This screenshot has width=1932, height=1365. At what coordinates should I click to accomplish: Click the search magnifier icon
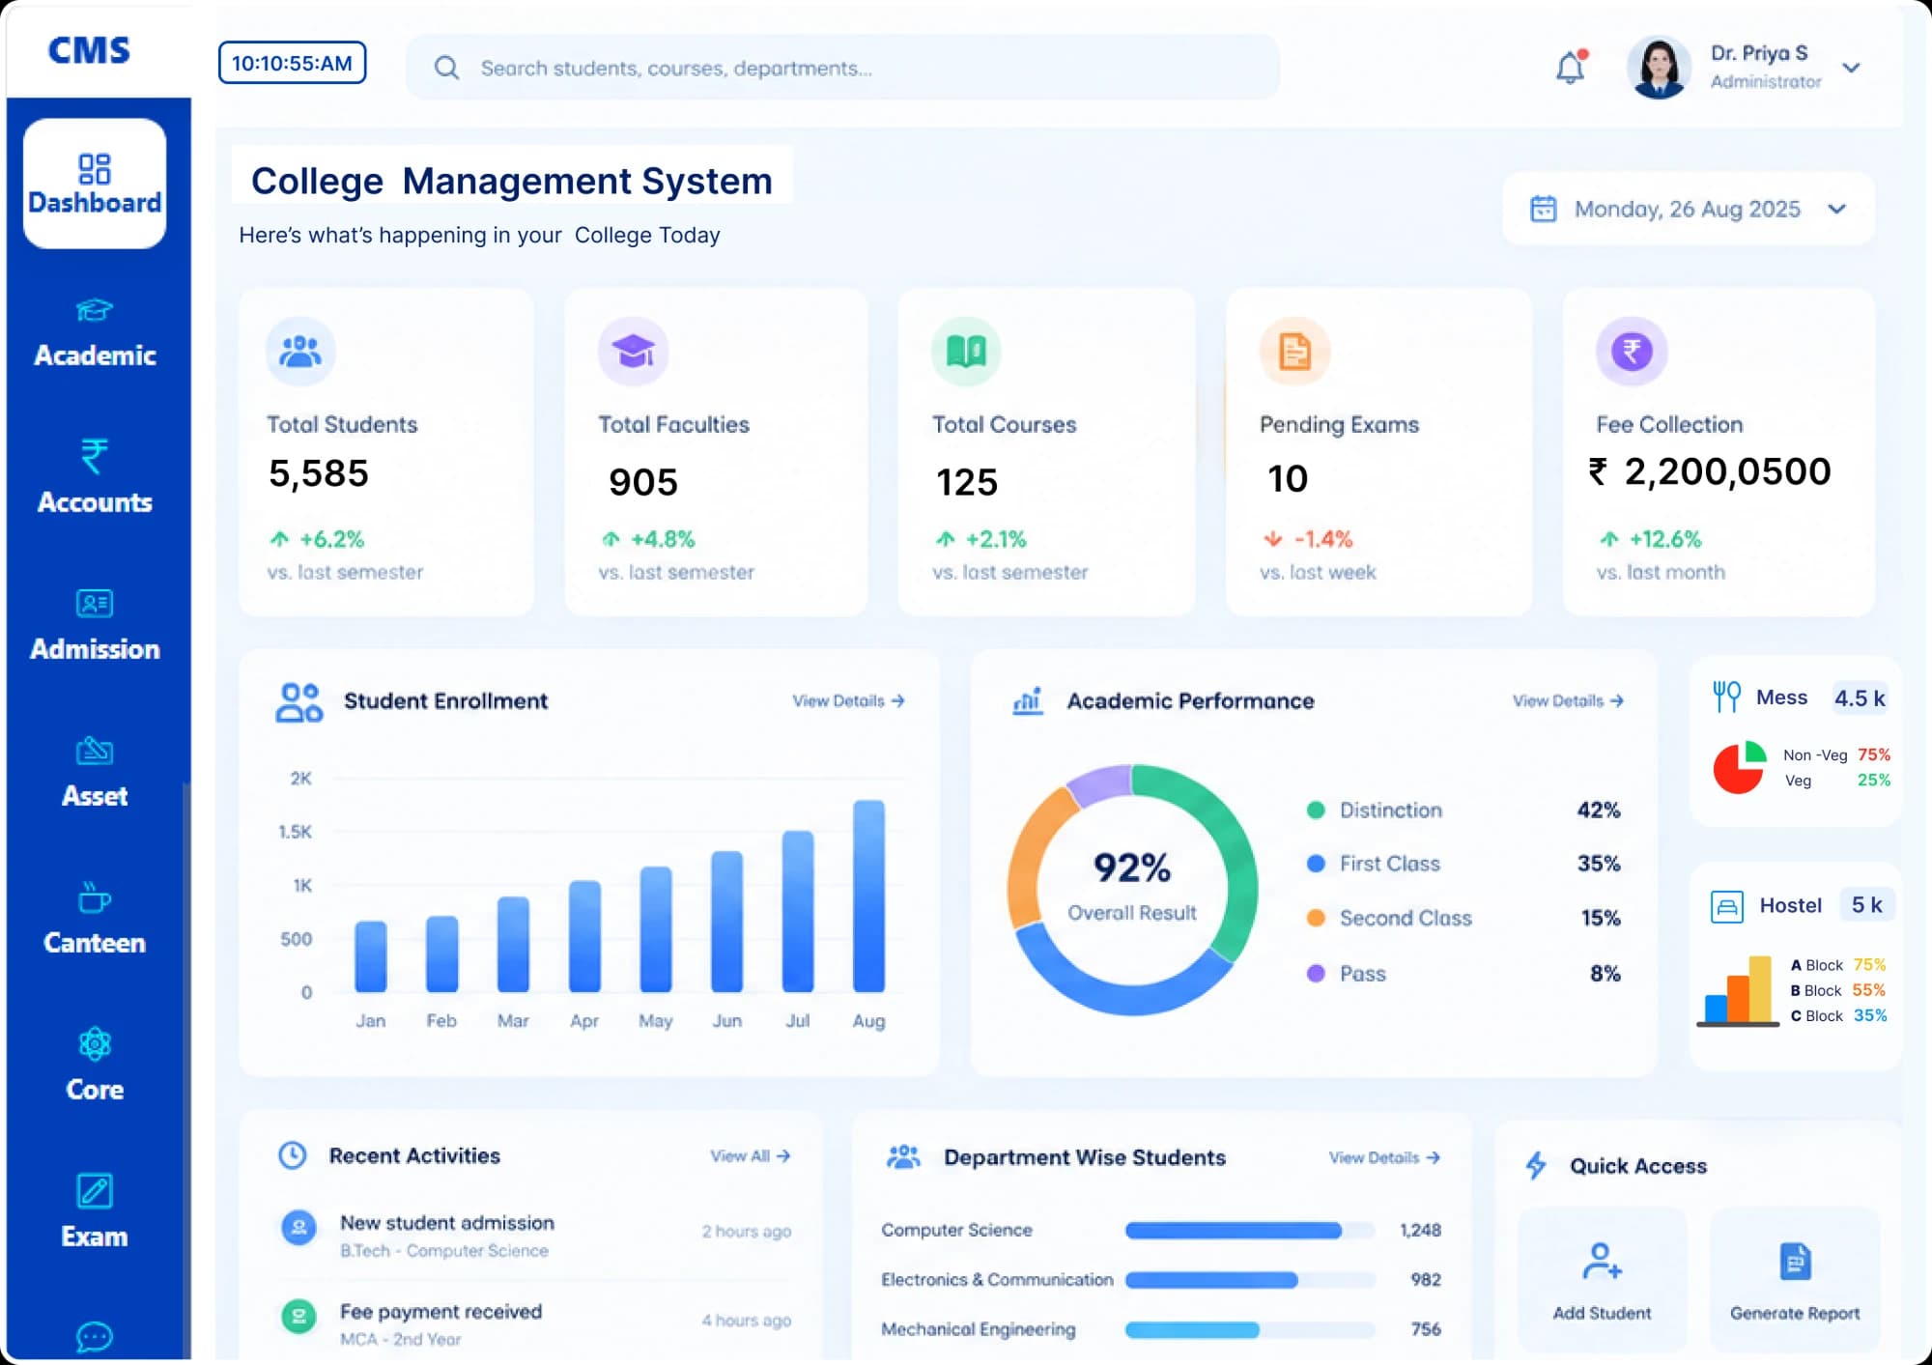446,68
